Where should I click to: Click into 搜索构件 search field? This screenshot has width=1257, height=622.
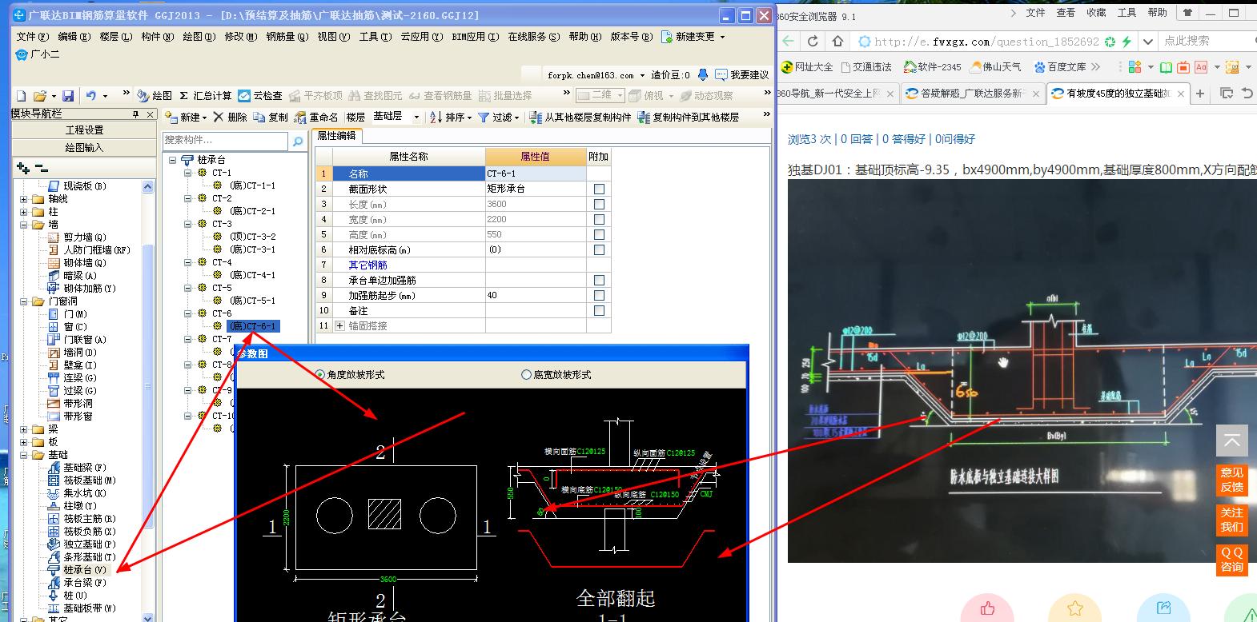pyautogui.click(x=225, y=141)
